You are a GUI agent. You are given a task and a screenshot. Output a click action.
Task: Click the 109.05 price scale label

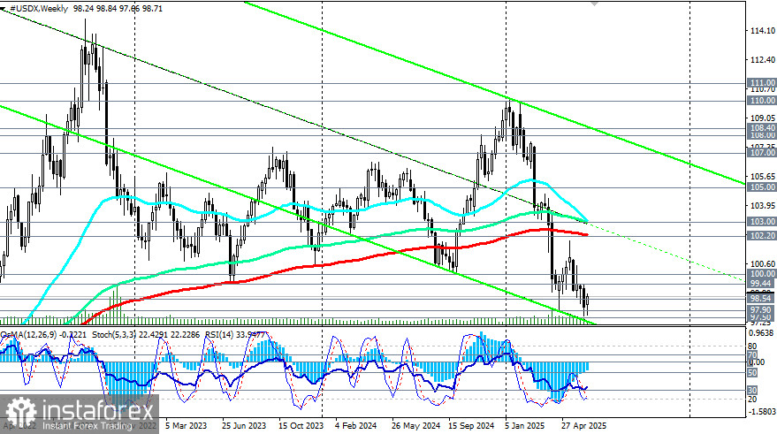click(762, 118)
